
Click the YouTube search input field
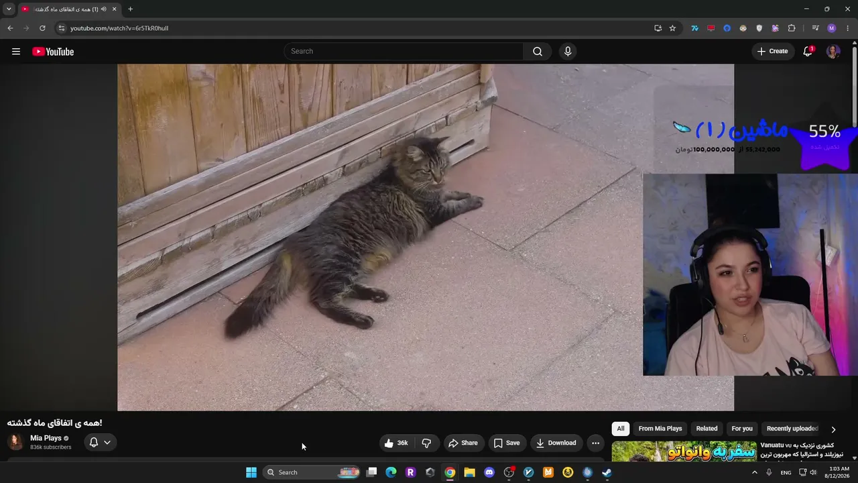pyautogui.click(x=404, y=52)
